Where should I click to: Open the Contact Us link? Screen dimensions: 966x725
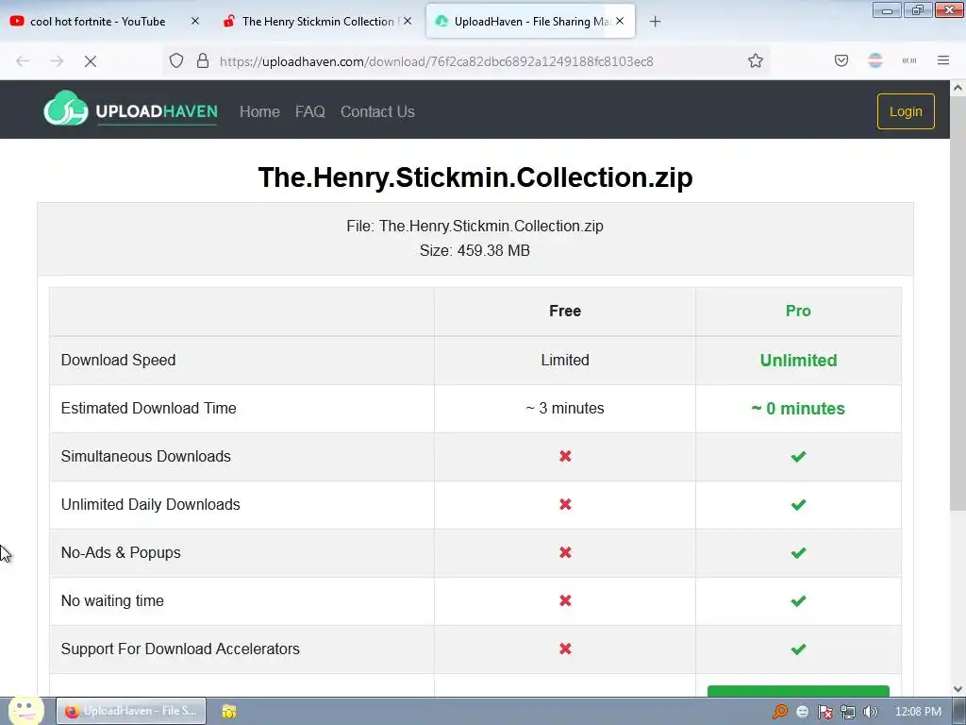(x=377, y=111)
